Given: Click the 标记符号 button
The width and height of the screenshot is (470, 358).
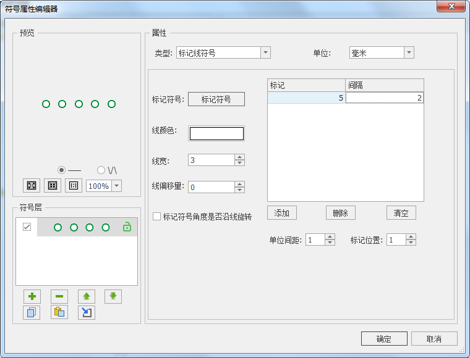Looking at the screenshot, I should [216, 99].
